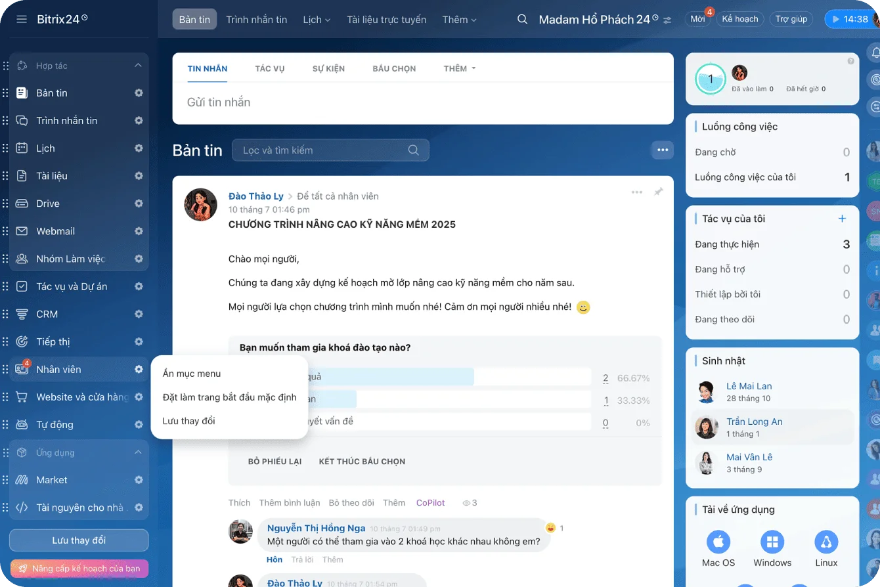Click the Lọc và tìm kiếm search field

(322, 150)
